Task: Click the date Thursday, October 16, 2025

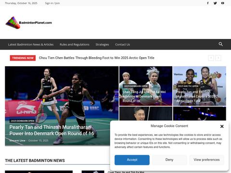Action: tap(21, 3)
